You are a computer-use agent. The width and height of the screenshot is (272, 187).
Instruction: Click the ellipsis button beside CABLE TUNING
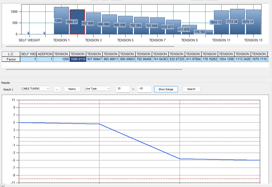click(x=57, y=89)
